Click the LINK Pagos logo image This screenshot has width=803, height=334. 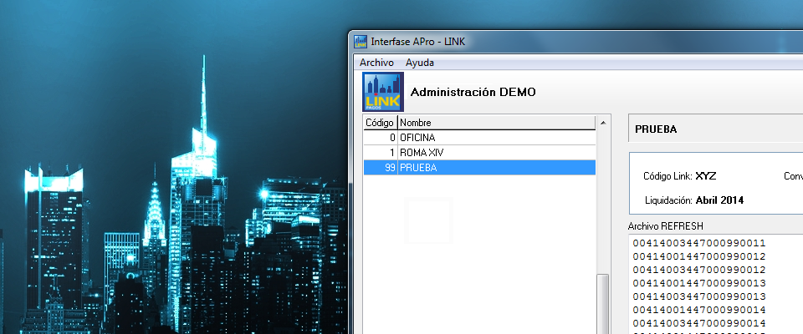point(383,92)
